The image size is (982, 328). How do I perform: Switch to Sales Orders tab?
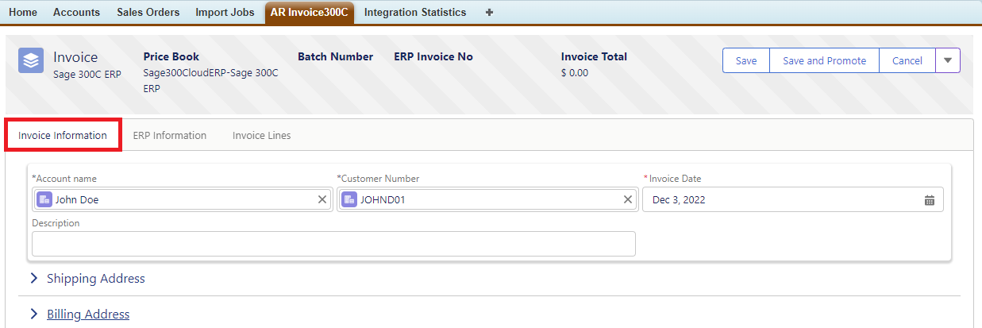coord(148,12)
